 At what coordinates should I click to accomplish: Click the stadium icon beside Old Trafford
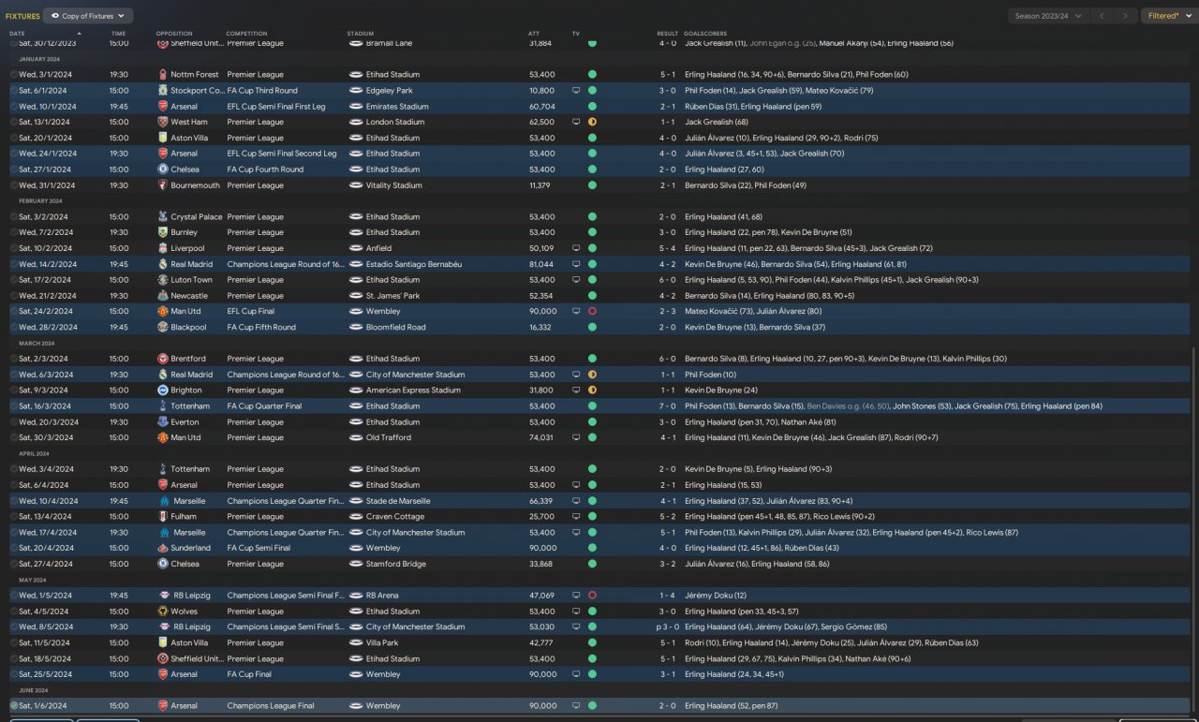(356, 437)
